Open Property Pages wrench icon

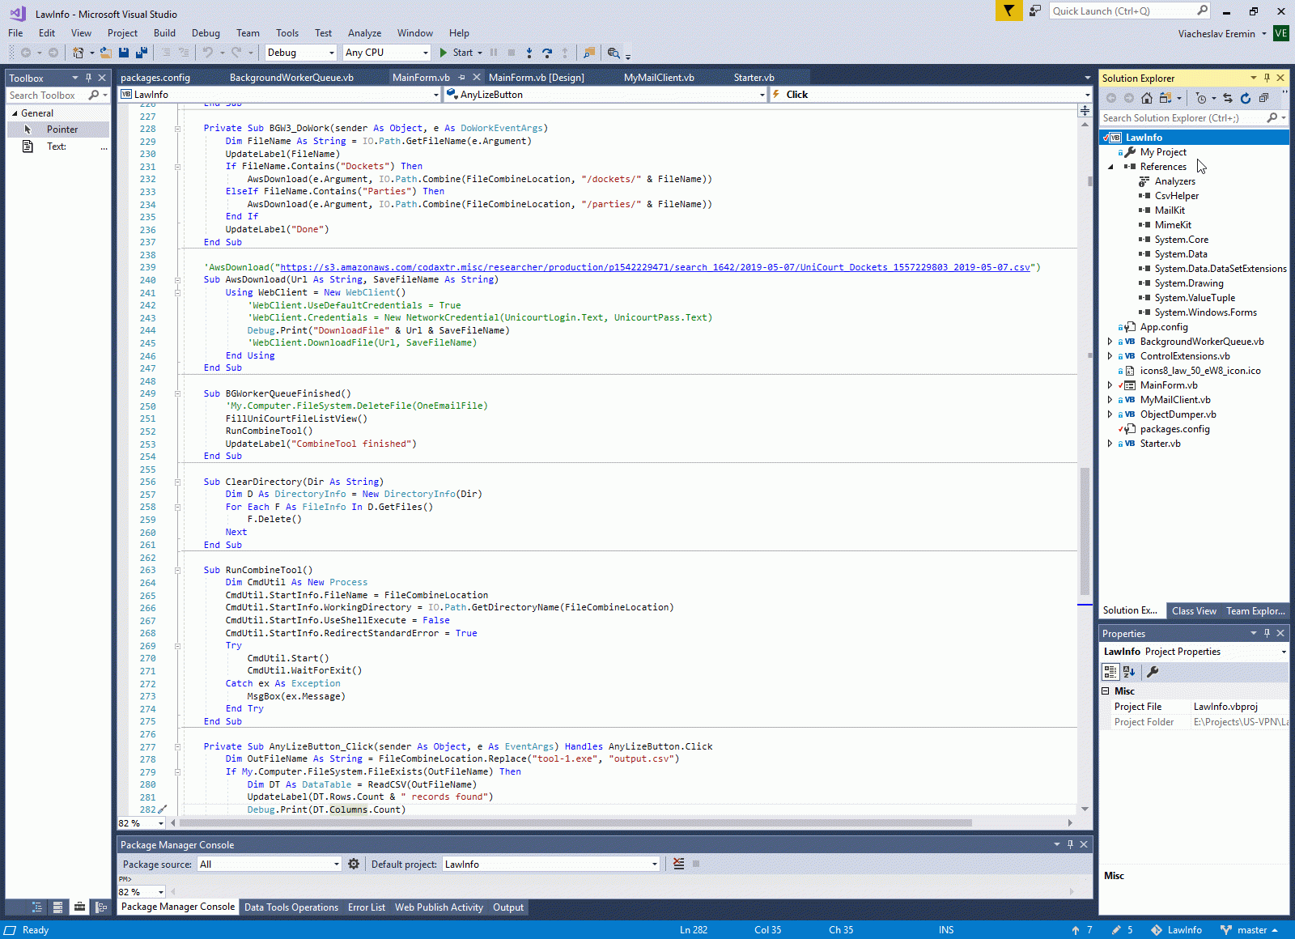tap(1153, 672)
